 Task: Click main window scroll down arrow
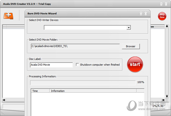(x=167, y=96)
